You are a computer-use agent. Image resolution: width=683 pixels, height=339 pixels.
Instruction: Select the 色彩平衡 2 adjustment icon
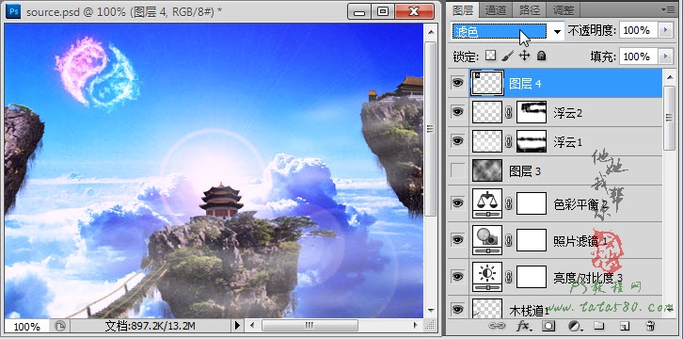click(x=487, y=203)
